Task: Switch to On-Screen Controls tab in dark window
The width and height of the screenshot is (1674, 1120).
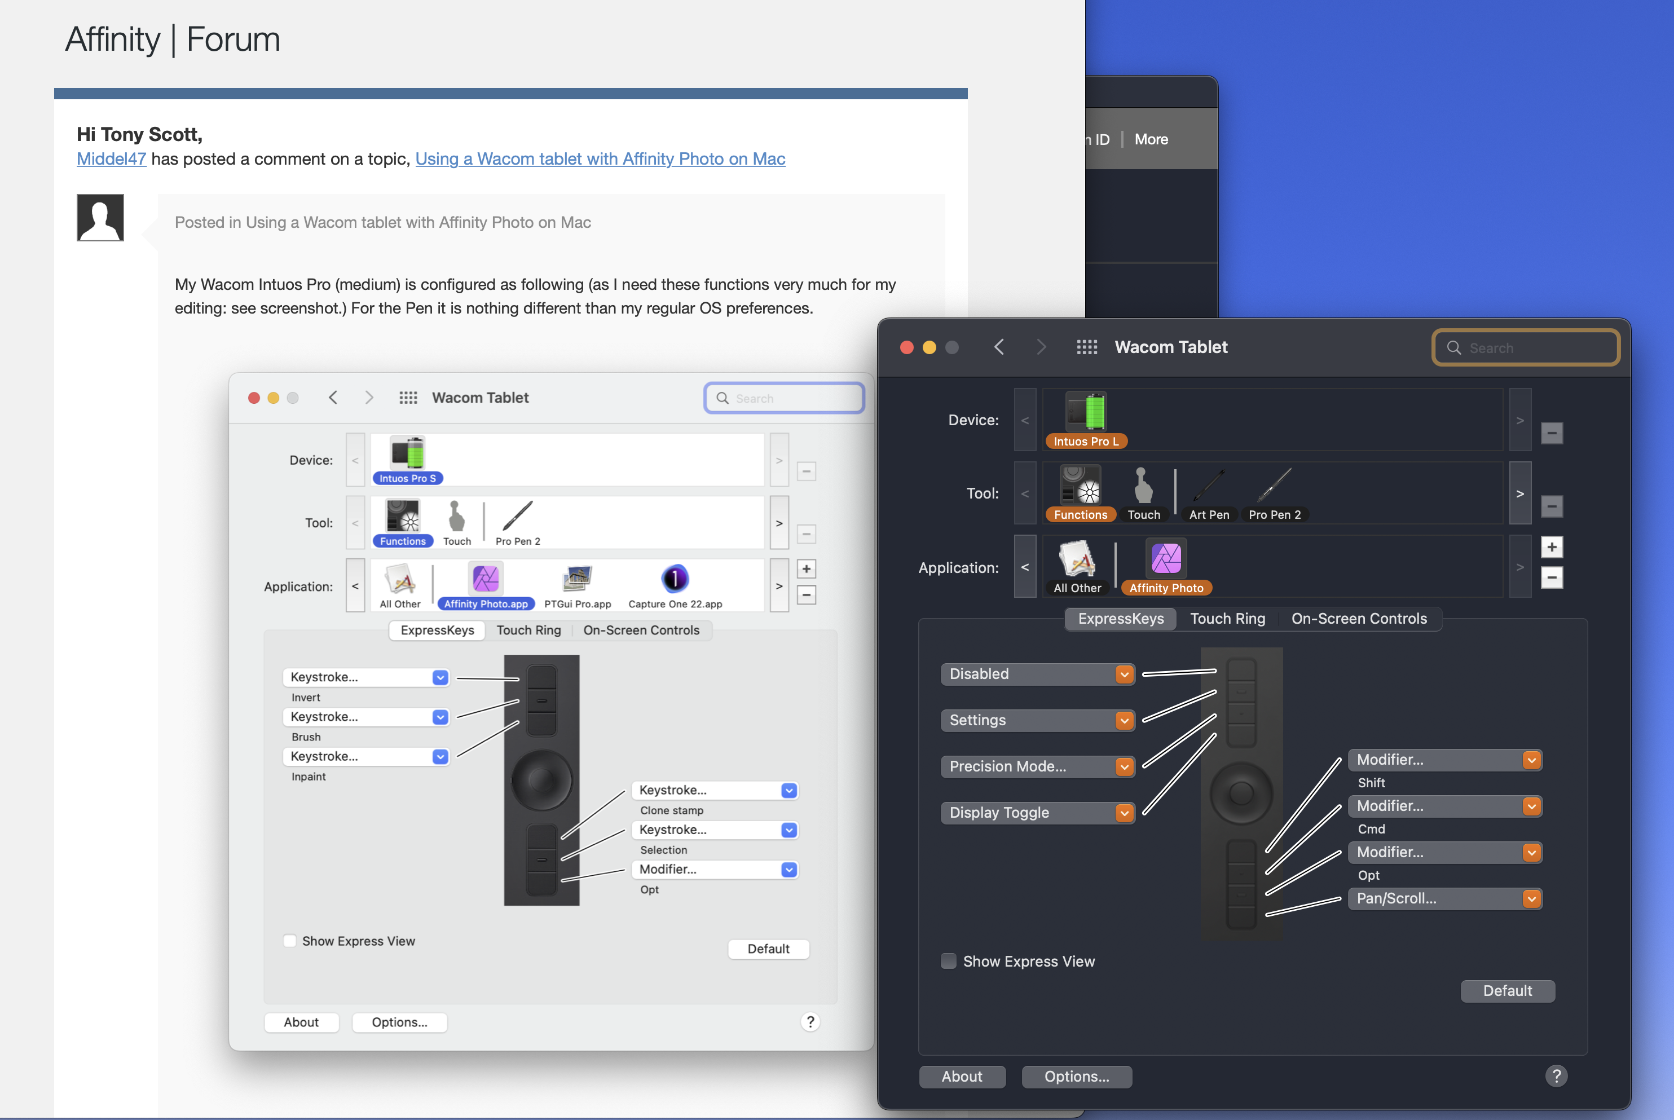Action: pos(1358,619)
